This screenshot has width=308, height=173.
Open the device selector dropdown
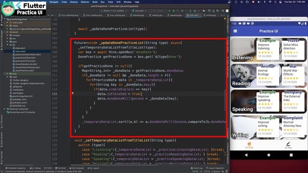pyautogui.click(x=114, y=11)
